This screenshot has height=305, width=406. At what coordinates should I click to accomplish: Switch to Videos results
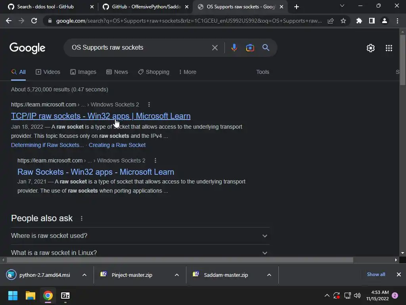48,72
